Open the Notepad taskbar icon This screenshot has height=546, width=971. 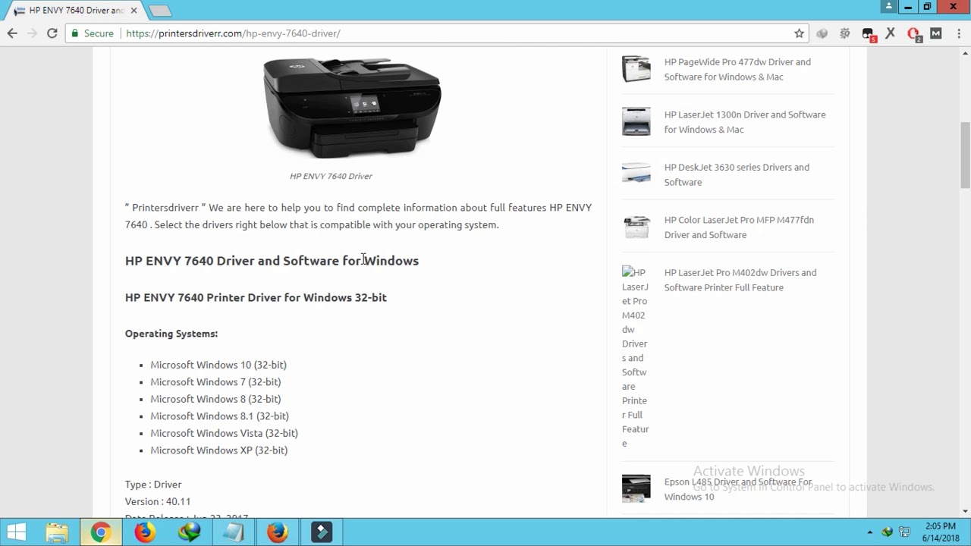233,532
